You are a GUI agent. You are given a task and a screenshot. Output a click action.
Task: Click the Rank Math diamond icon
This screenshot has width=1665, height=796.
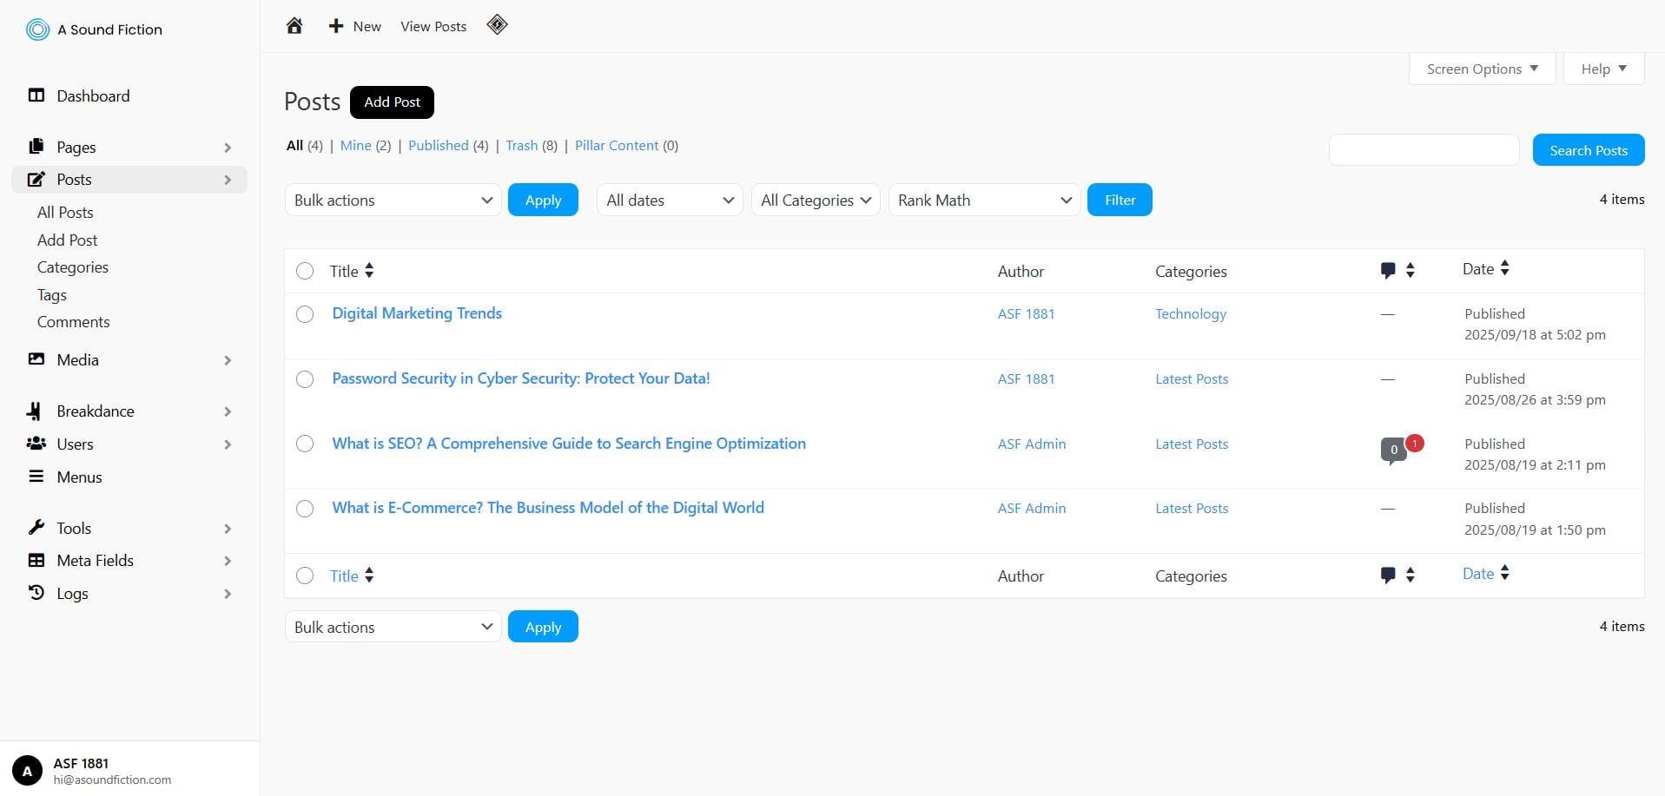tap(497, 25)
